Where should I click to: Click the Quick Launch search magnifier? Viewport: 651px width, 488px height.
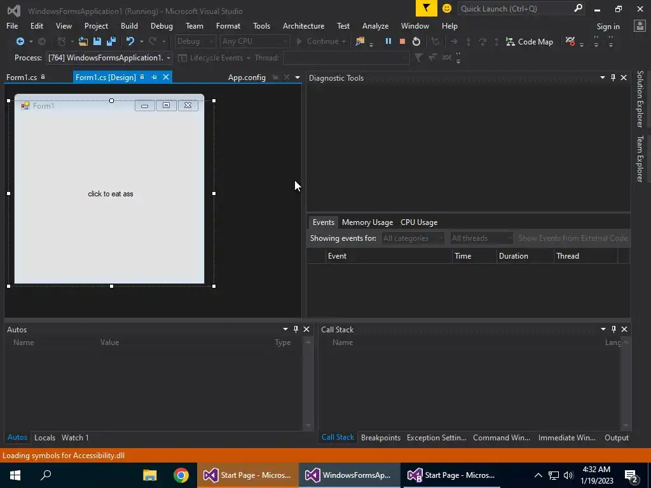point(578,8)
